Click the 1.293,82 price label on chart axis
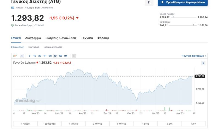The width and height of the screenshot is (211, 132). tap(200, 76)
